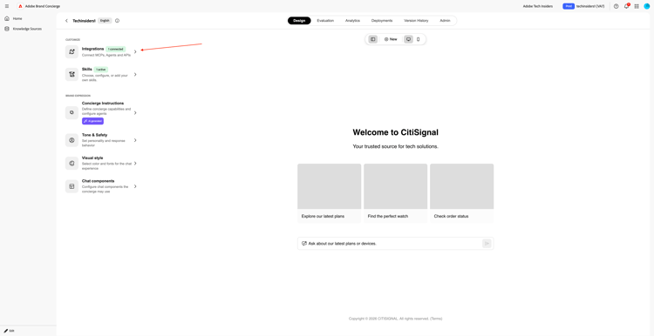Screen dimensions: 654x336
Task: Select the Check order status card
Action: click(461, 193)
